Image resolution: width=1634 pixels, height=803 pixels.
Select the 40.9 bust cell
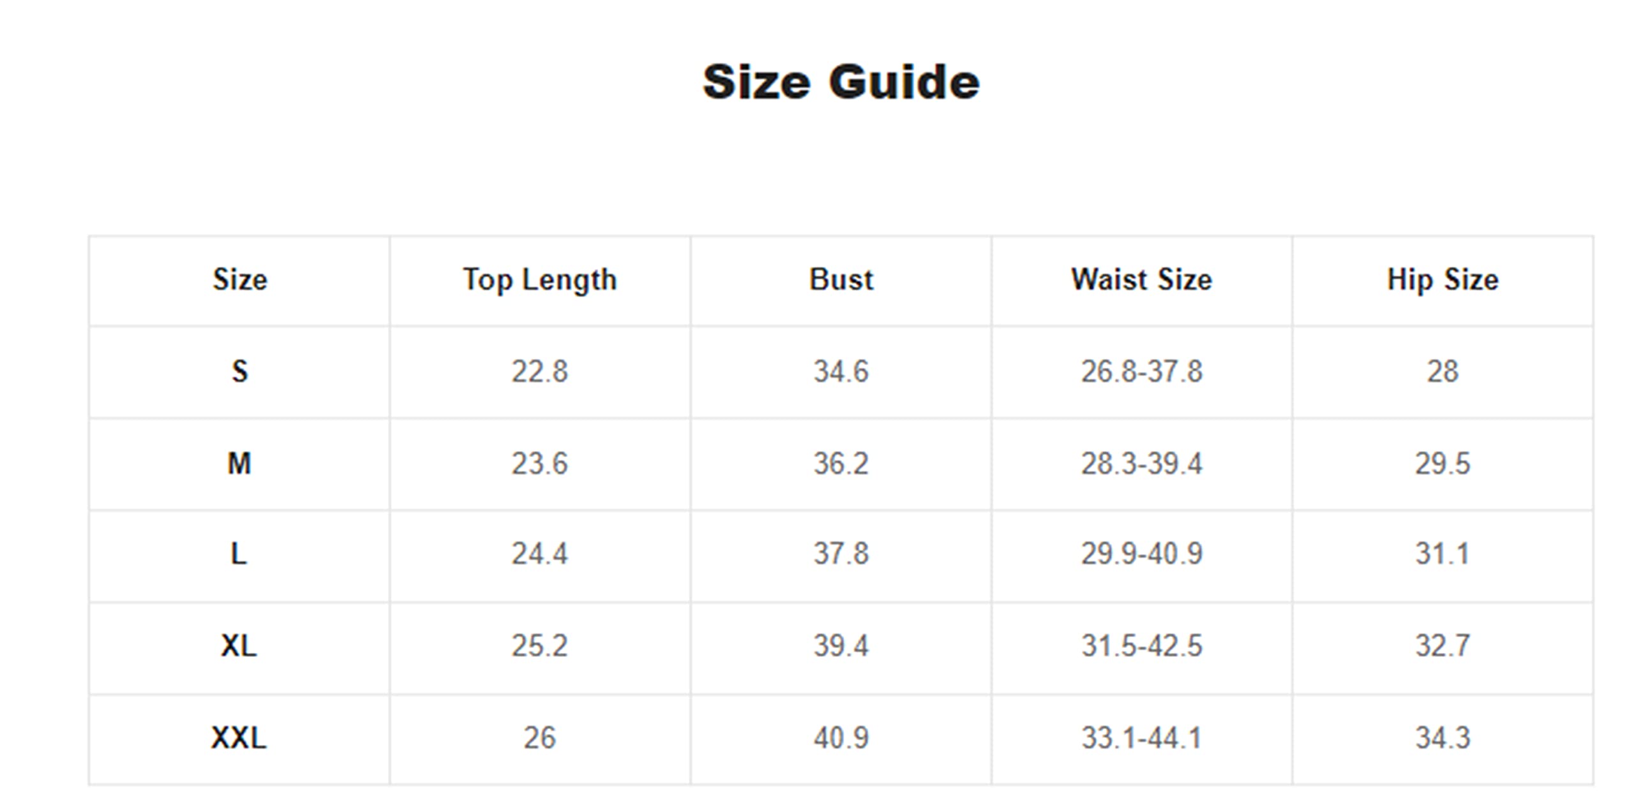point(841,738)
